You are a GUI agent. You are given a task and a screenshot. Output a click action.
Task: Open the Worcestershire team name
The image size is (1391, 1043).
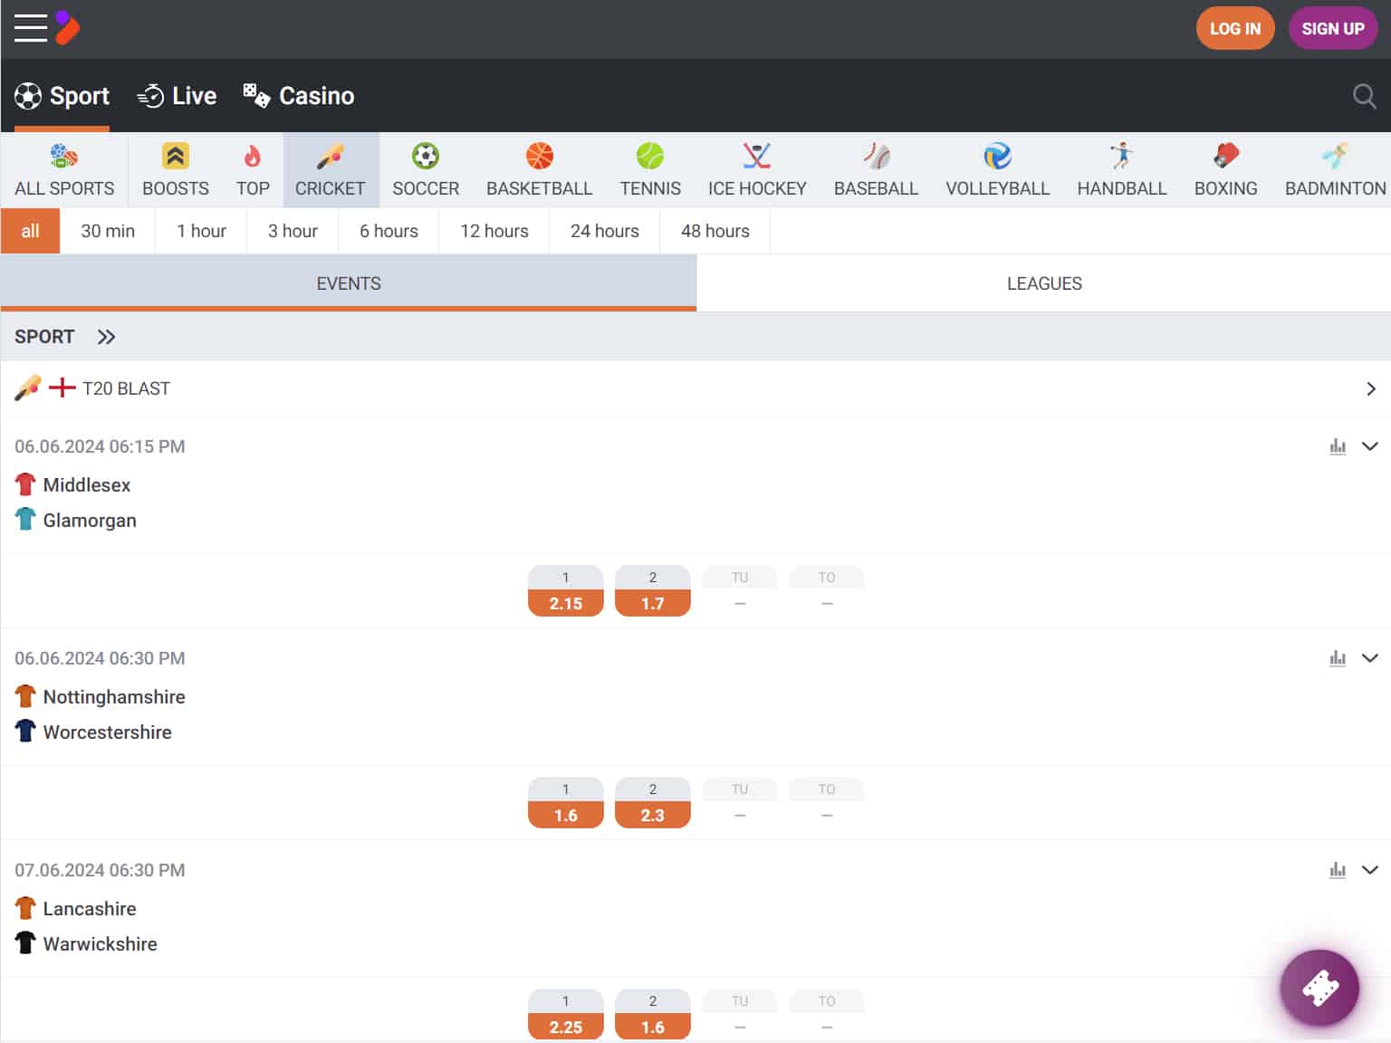tap(108, 732)
